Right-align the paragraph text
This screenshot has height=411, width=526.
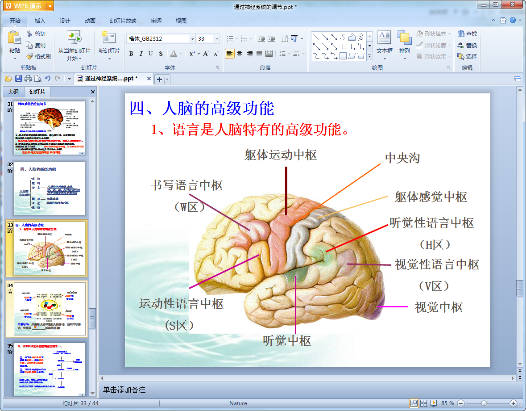tap(249, 54)
